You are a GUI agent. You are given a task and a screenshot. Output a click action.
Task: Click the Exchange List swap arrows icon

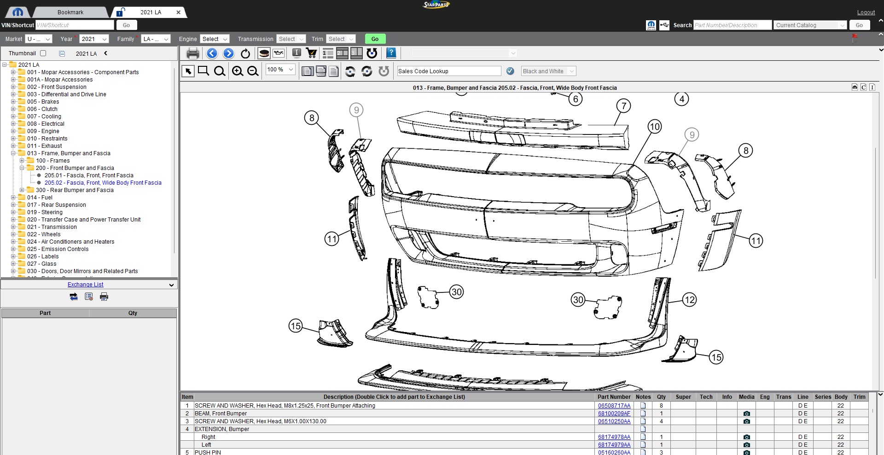click(74, 297)
